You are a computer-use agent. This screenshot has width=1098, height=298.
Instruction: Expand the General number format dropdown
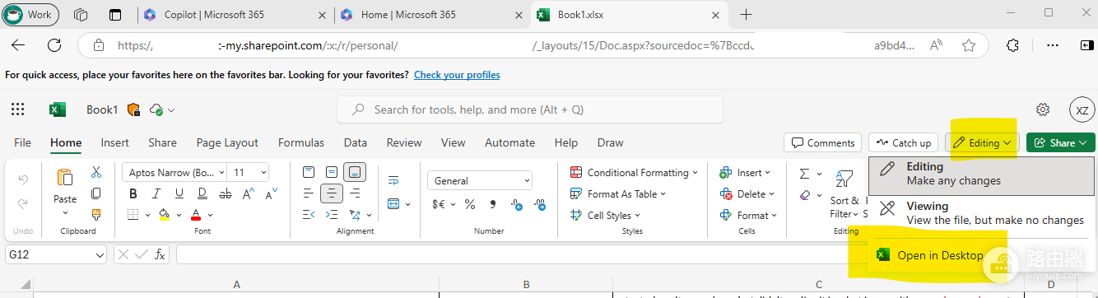(480, 181)
